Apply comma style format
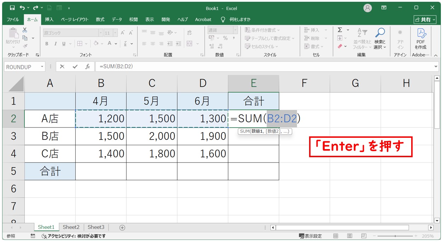 [234, 38]
